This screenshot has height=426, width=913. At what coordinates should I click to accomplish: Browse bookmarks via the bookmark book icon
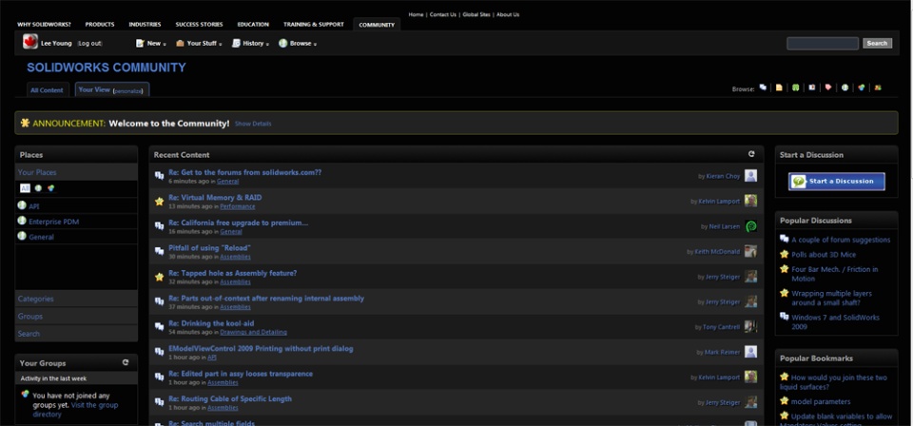tap(811, 87)
